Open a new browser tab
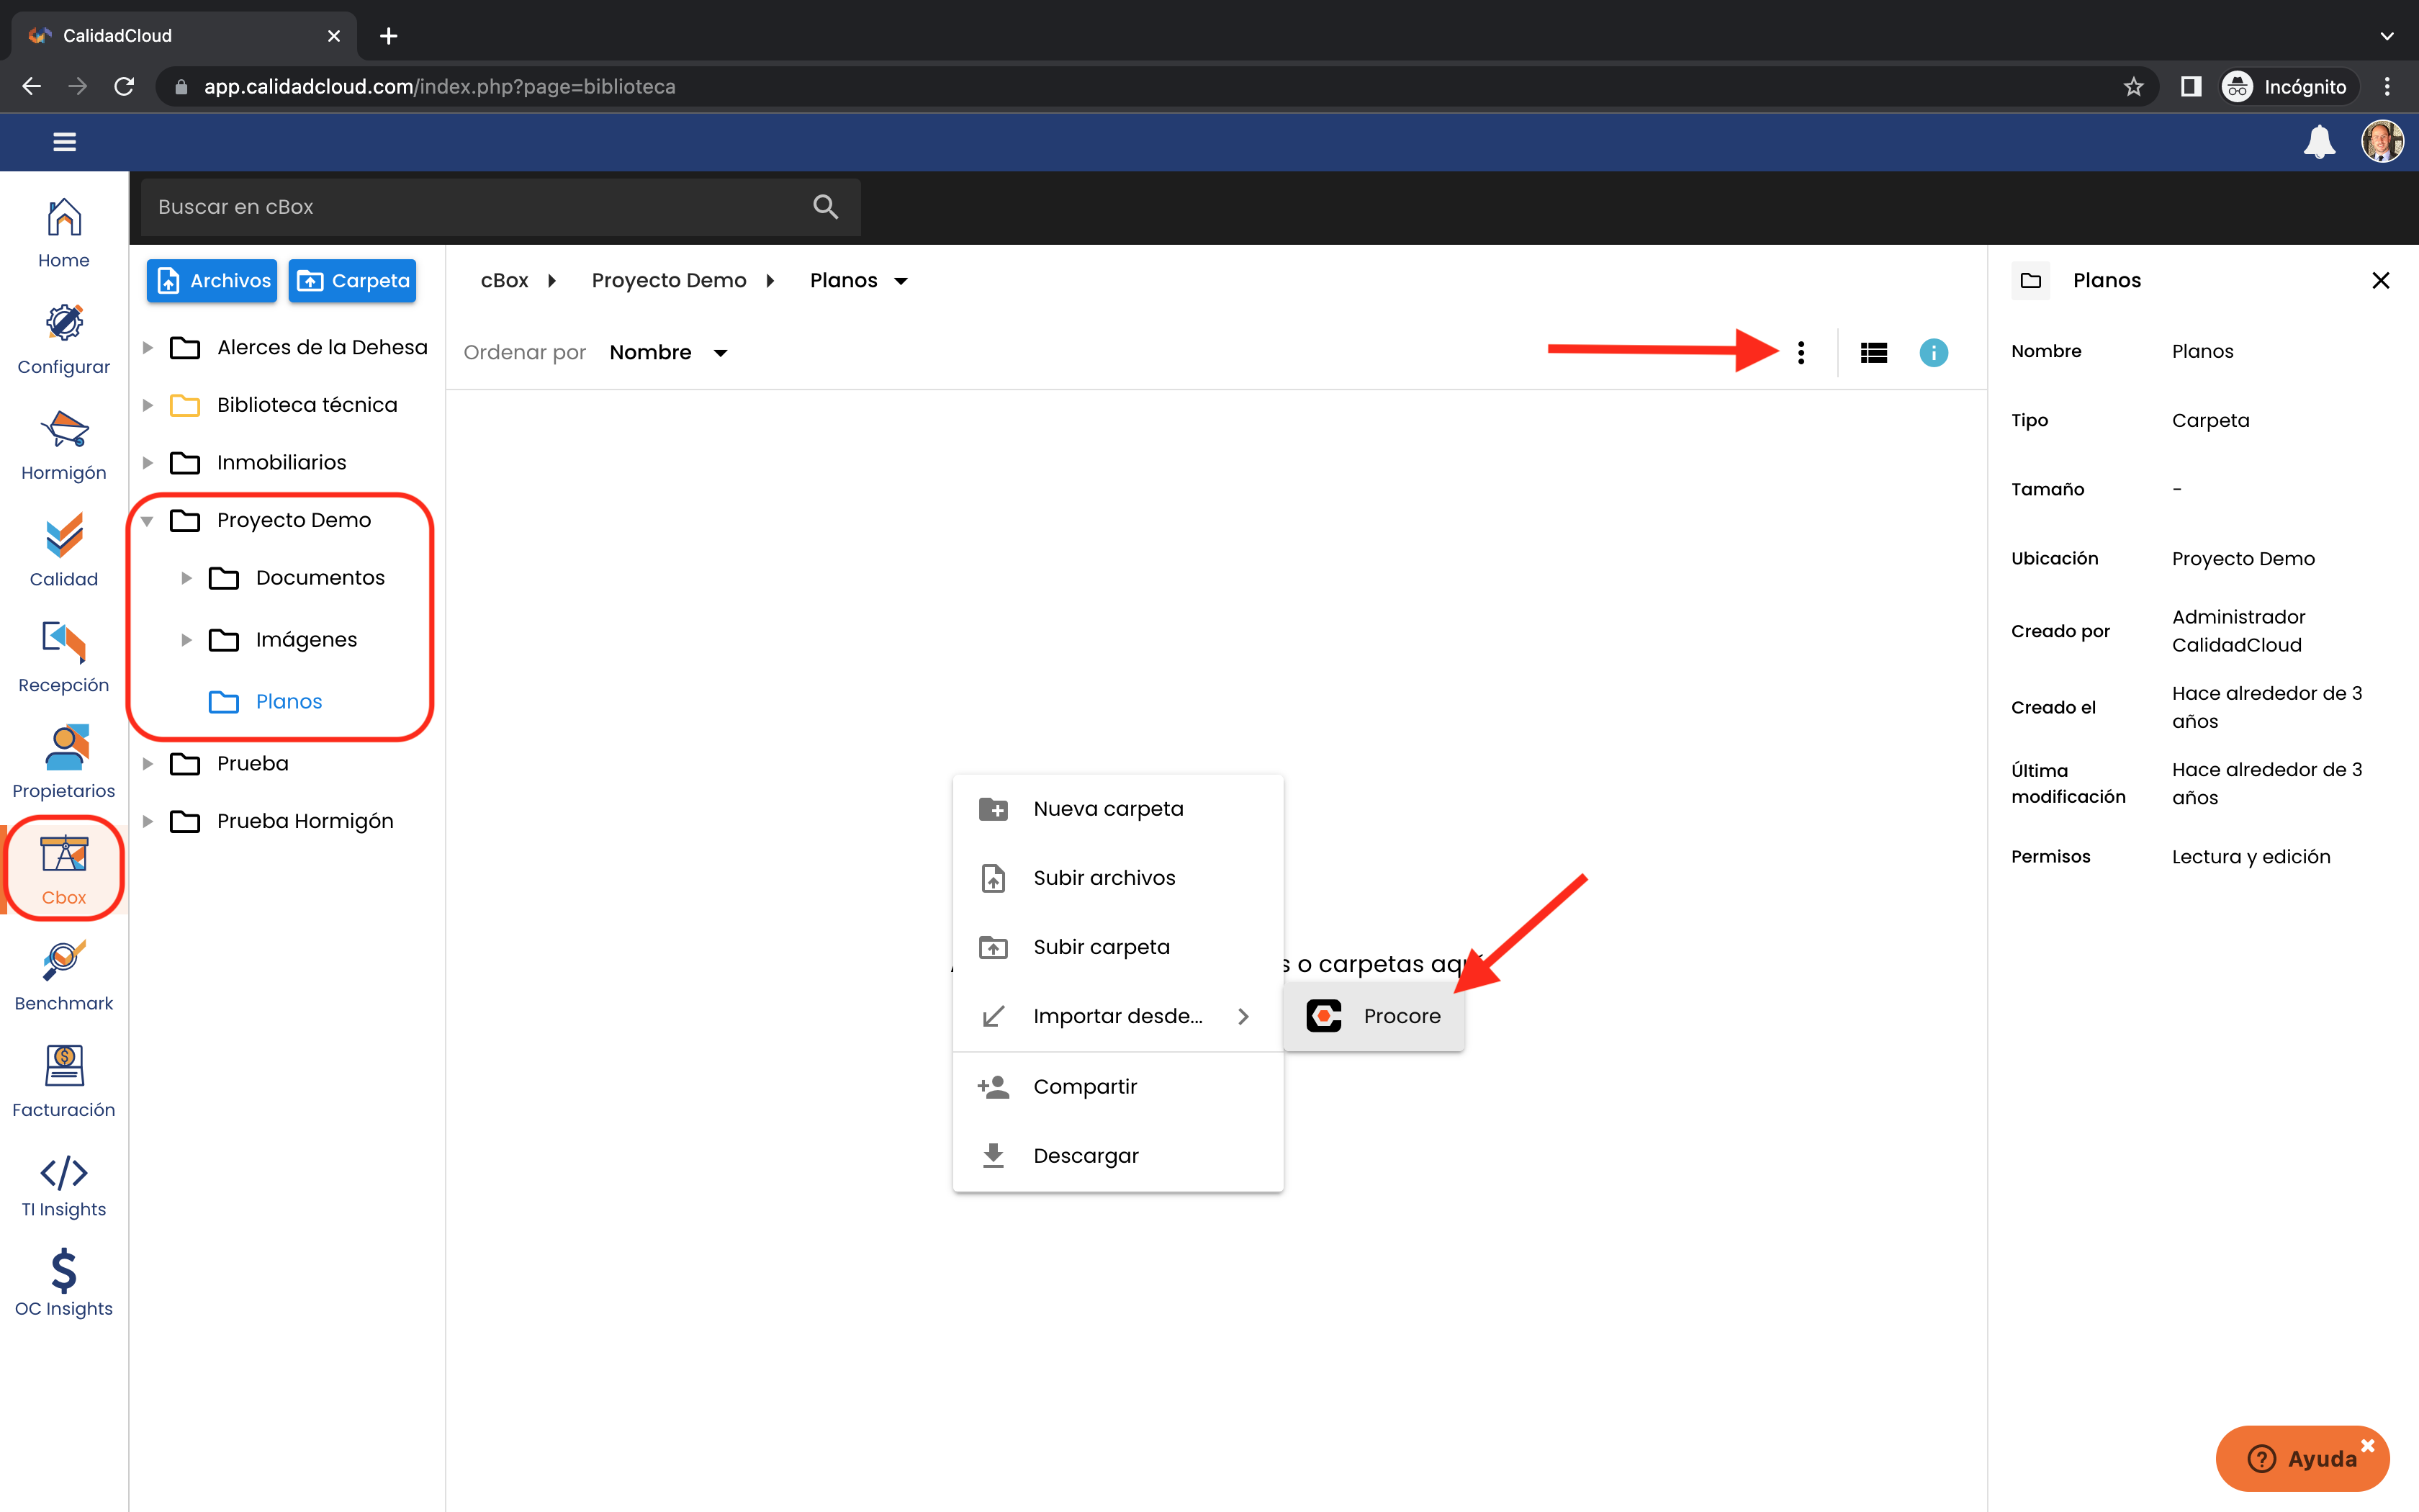 [x=389, y=36]
